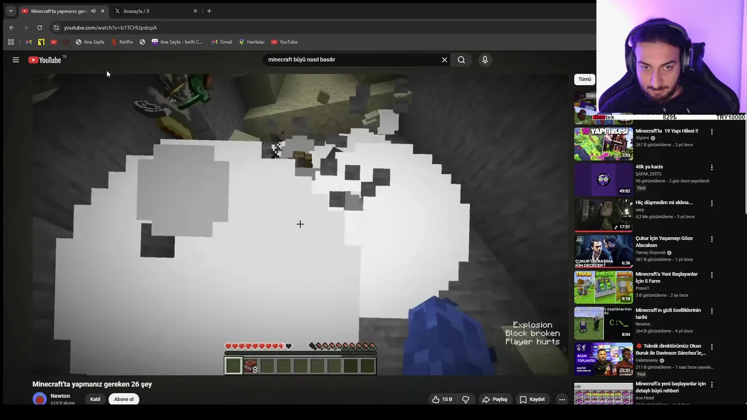The image size is (747, 420).
Task: Mute the YouTube tab via speaker icon
Action: 93,11
